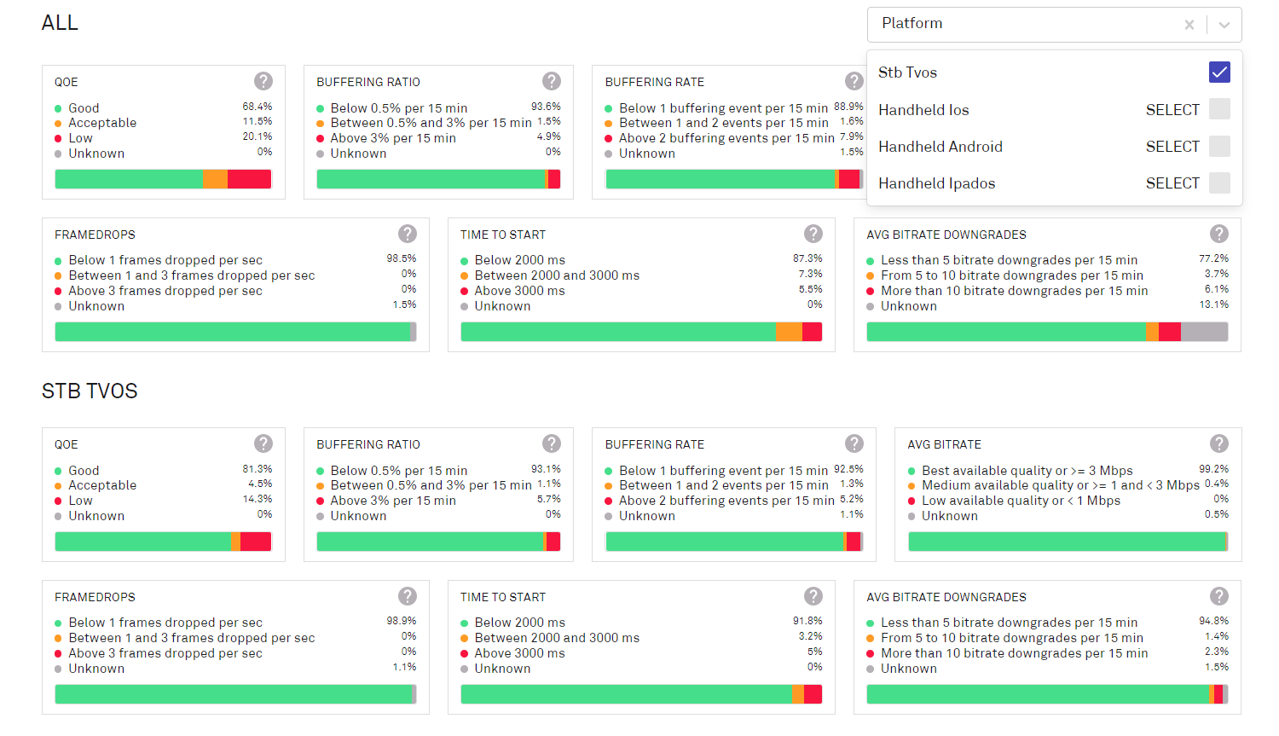
Task: Click the ALL QOE distribution bar
Action: [x=163, y=179]
